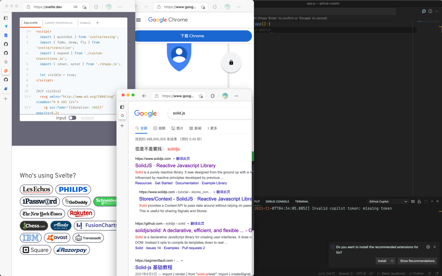Switch to shape.js tab

85,22
